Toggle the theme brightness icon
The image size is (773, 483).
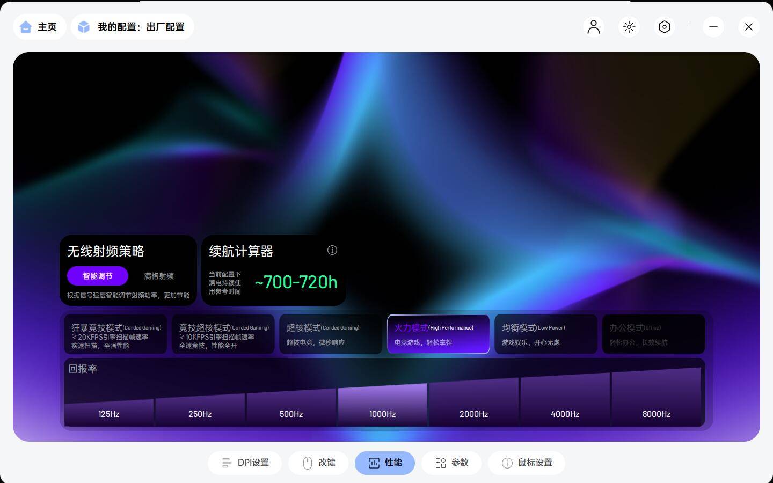point(629,26)
